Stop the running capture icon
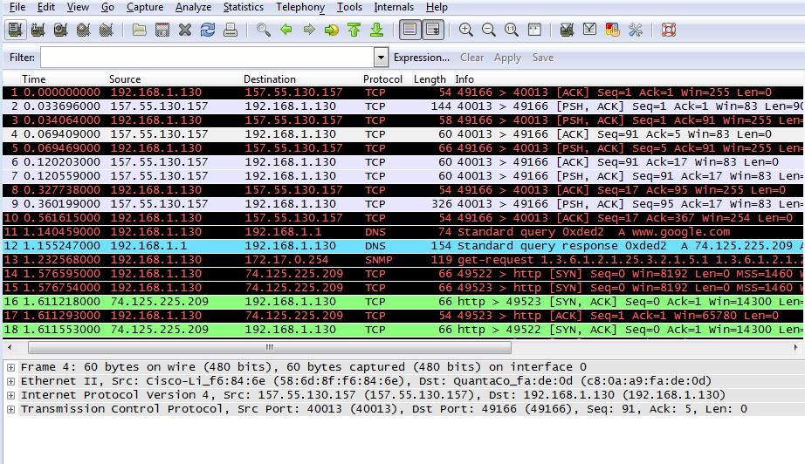The image size is (805, 464). pos(83,30)
